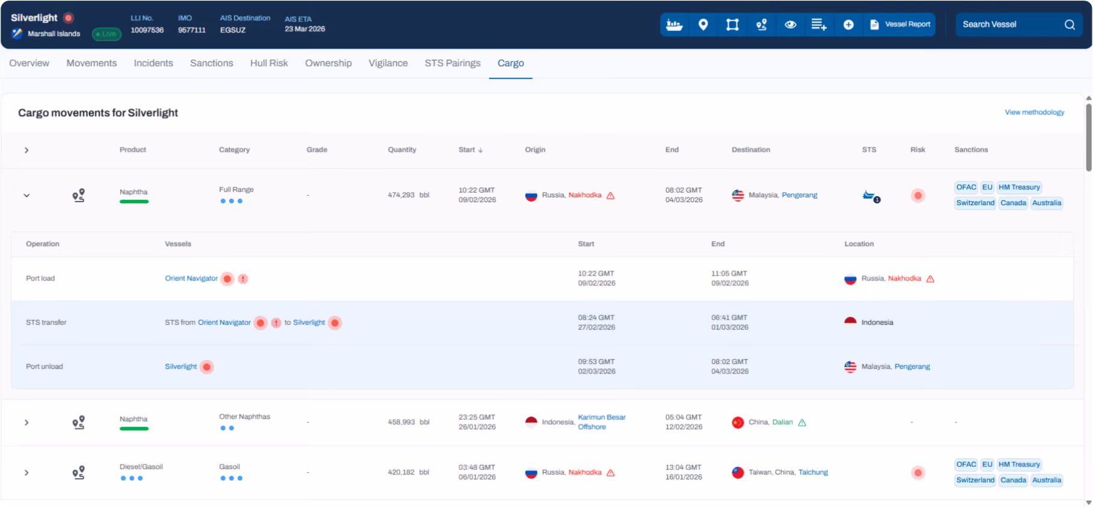Click red risk dot beside Orient Navigator, Port load
This screenshot has width=1093, height=507.
pyautogui.click(x=227, y=278)
